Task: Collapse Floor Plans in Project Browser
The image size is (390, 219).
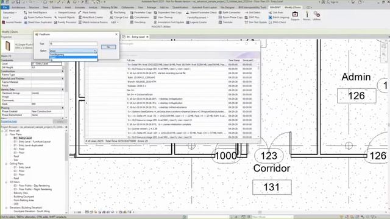Action: coord(6,134)
